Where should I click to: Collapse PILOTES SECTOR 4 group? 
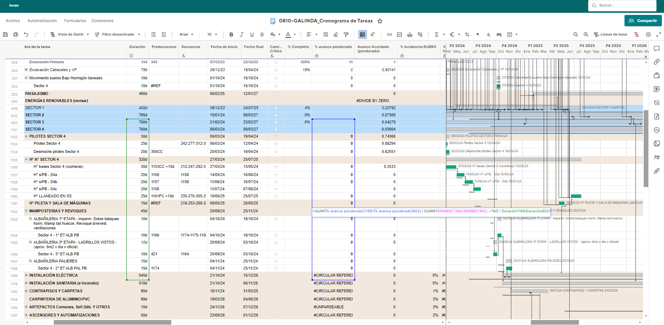26,136
